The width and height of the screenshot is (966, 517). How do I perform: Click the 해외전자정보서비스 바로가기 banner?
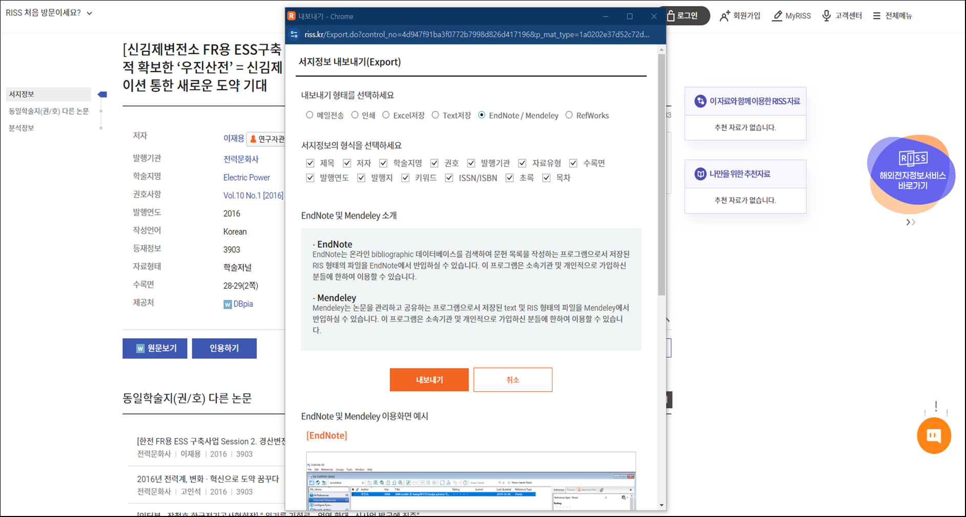point(911,175)
